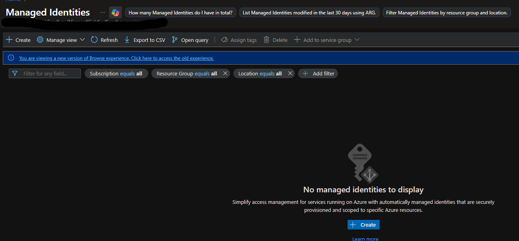Open the Location equals all filter
519x241 pixels.
tap(260, 73)
